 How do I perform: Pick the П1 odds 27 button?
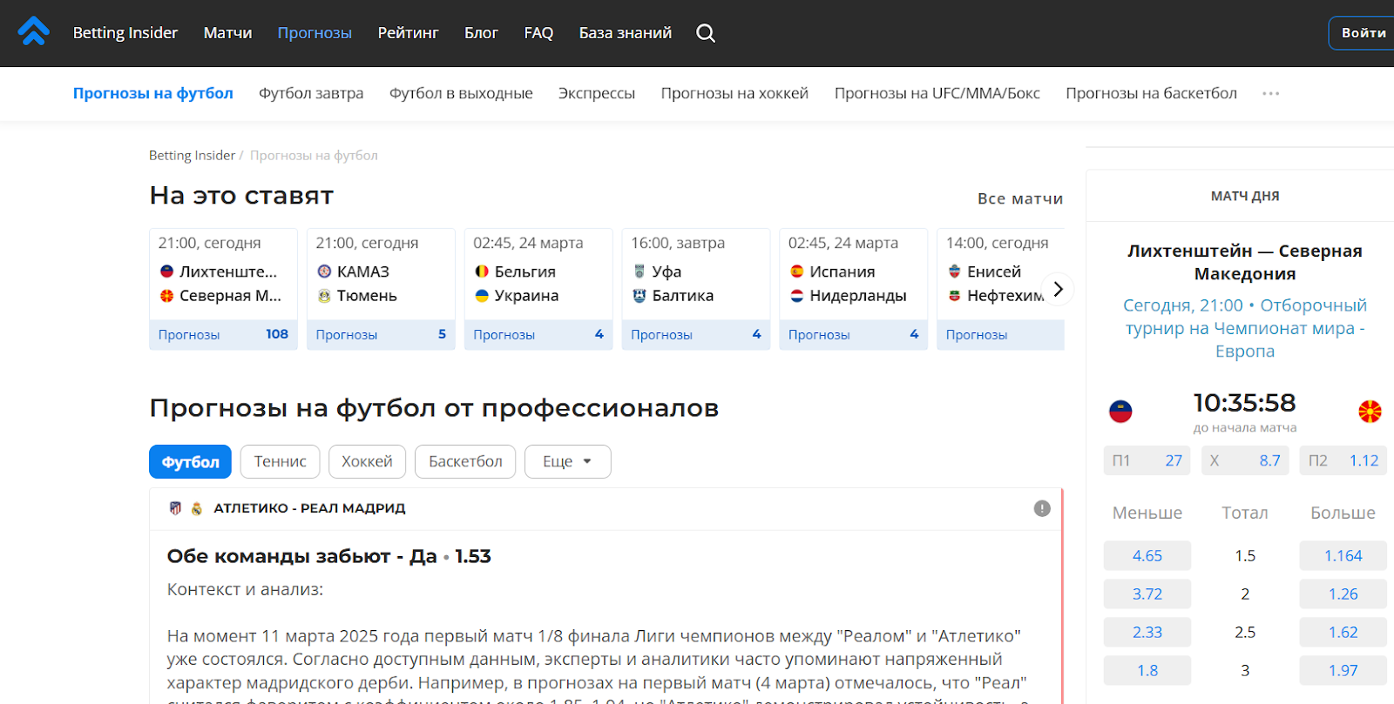[1147, 460]
